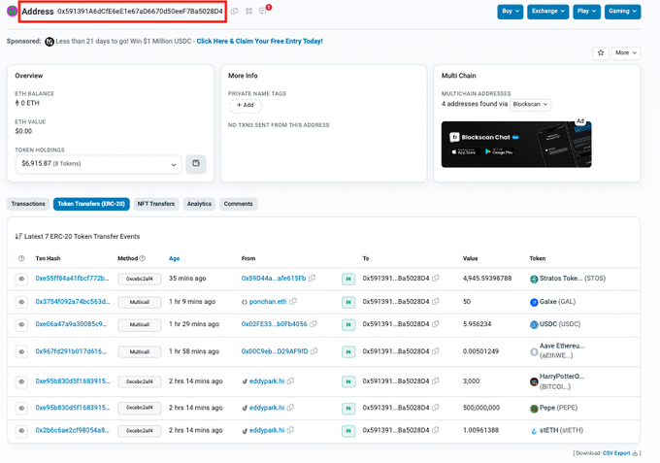Copy eddypark.hi address in stETH row
The height and width of the screenshot is (463, 660).
[x=290, y=430]
